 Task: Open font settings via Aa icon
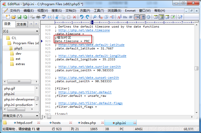coord(119,17)
